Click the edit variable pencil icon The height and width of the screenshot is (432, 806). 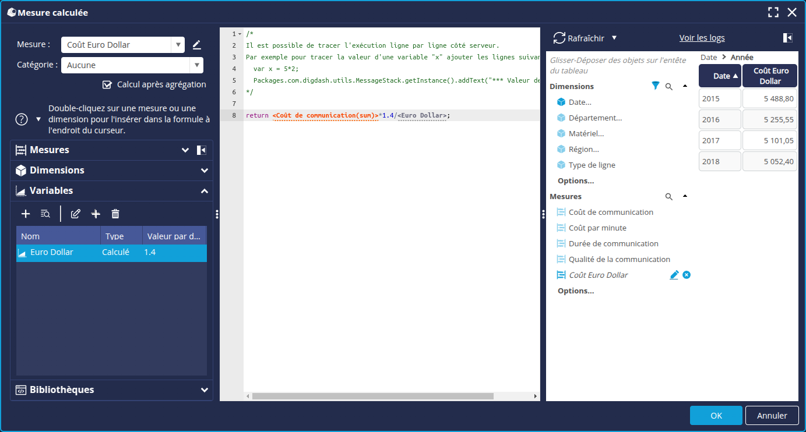(x=75, y=214)
